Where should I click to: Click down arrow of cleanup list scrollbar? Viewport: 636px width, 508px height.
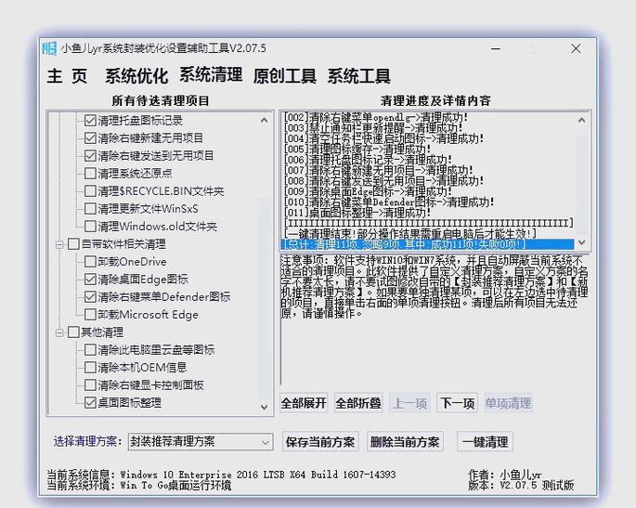(264, 407)
